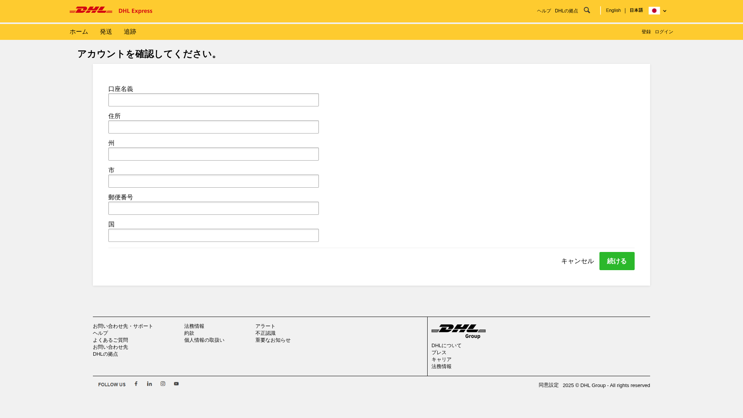Click the Japan flag icon
The image size is (743, 418).
coord(654,10)
